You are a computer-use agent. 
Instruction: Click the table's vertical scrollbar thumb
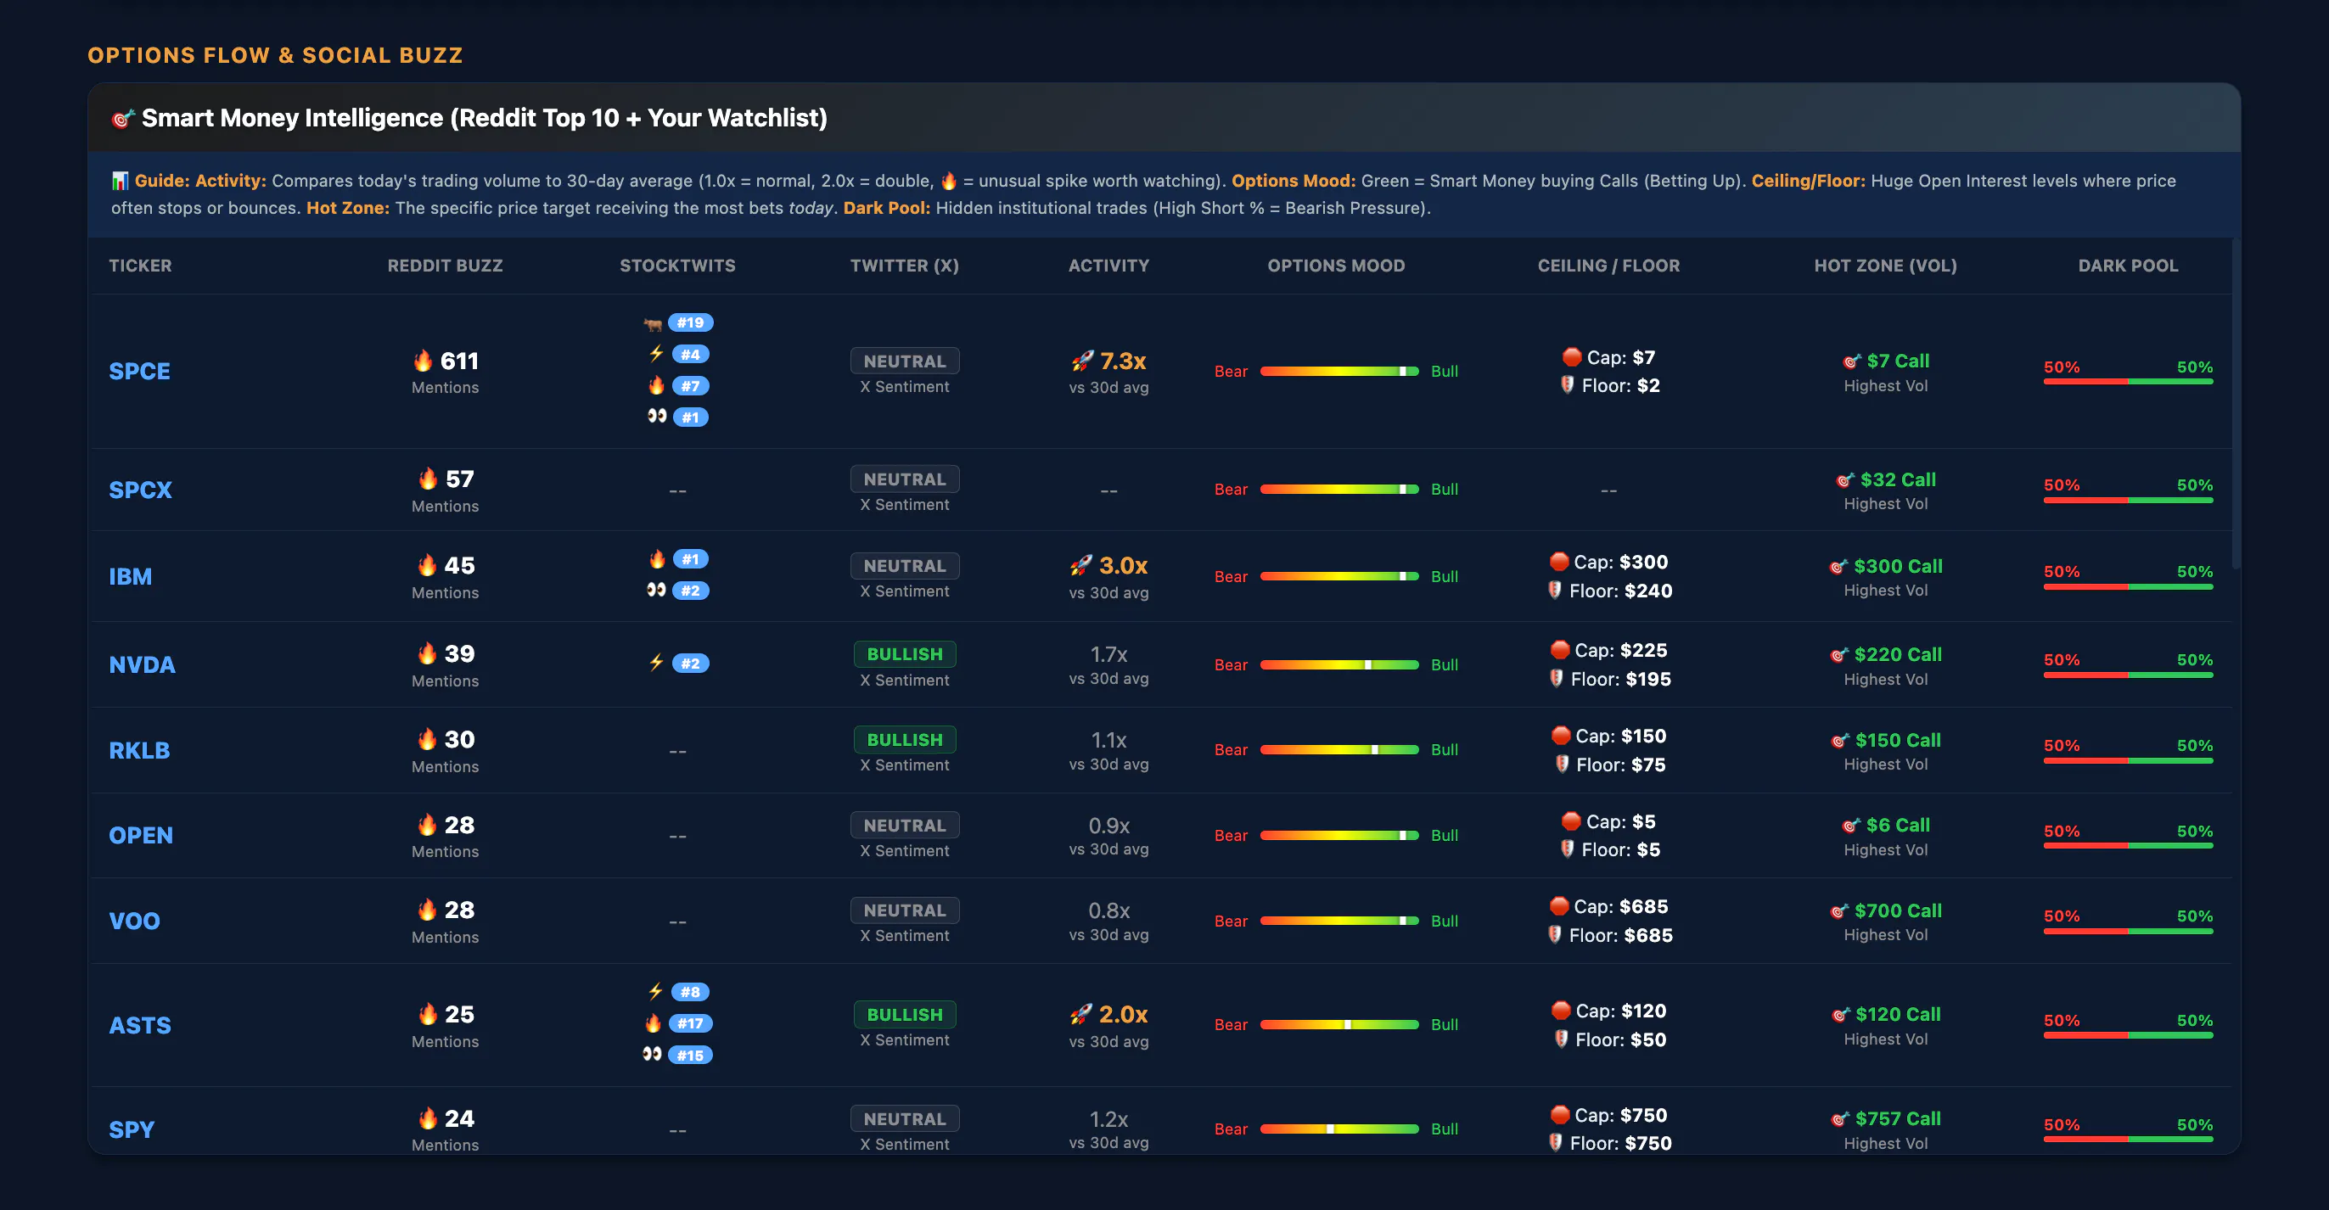[x=2235, y=403]
